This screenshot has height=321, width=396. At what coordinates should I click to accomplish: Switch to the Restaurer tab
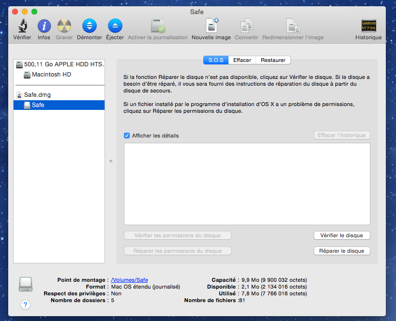tap(273, 60)
